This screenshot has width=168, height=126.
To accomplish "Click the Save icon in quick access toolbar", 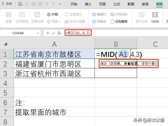I will (20, 4).
